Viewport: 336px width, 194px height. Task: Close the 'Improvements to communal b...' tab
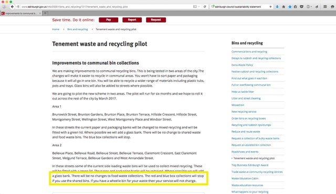tap(40, 13)
